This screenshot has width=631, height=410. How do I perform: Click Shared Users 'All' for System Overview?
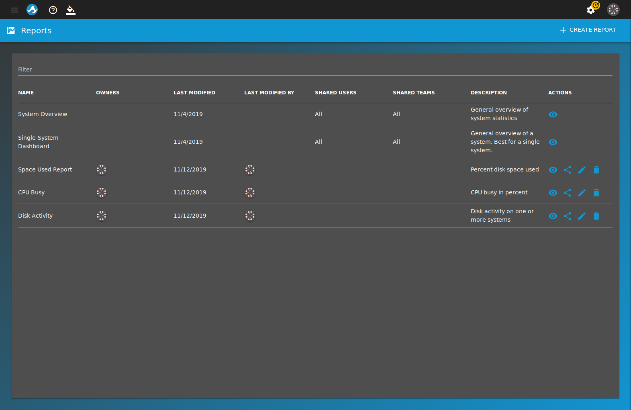(x=319, y=114)
